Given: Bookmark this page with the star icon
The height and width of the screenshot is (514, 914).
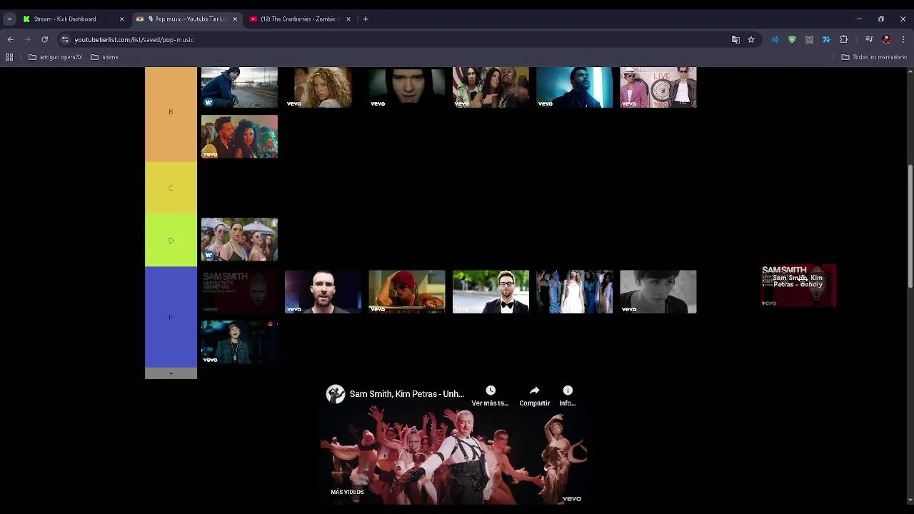Looking at the screenshot, I should (x=751, y=40).
